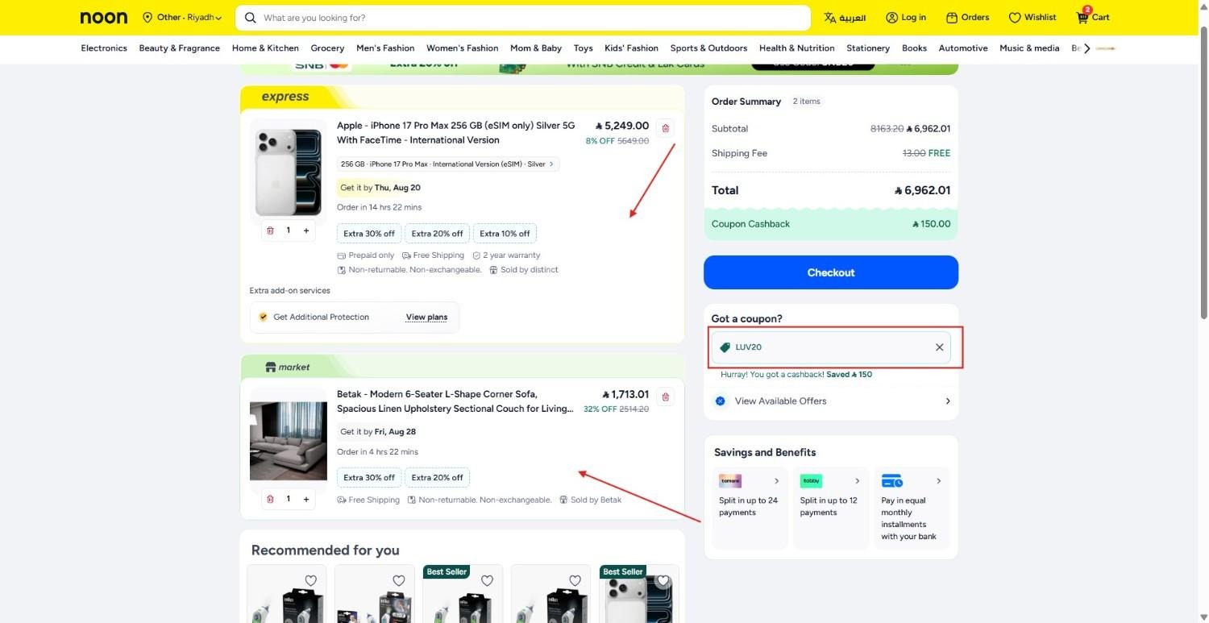The image size is (1209, 623).
Task: Click the LUV20 coupon field
Action: point(830,347)
